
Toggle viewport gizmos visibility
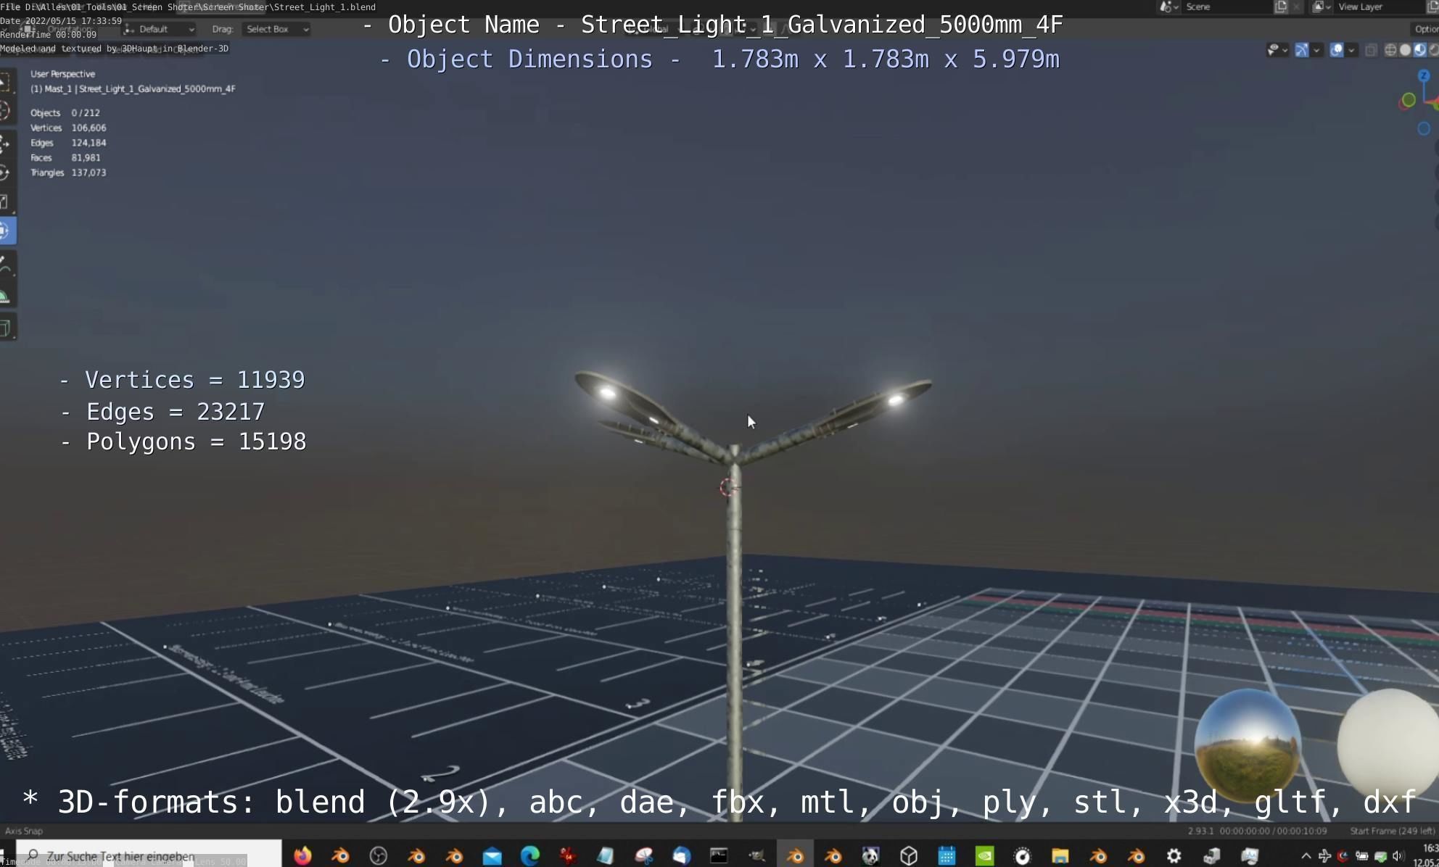[1302, 50]
